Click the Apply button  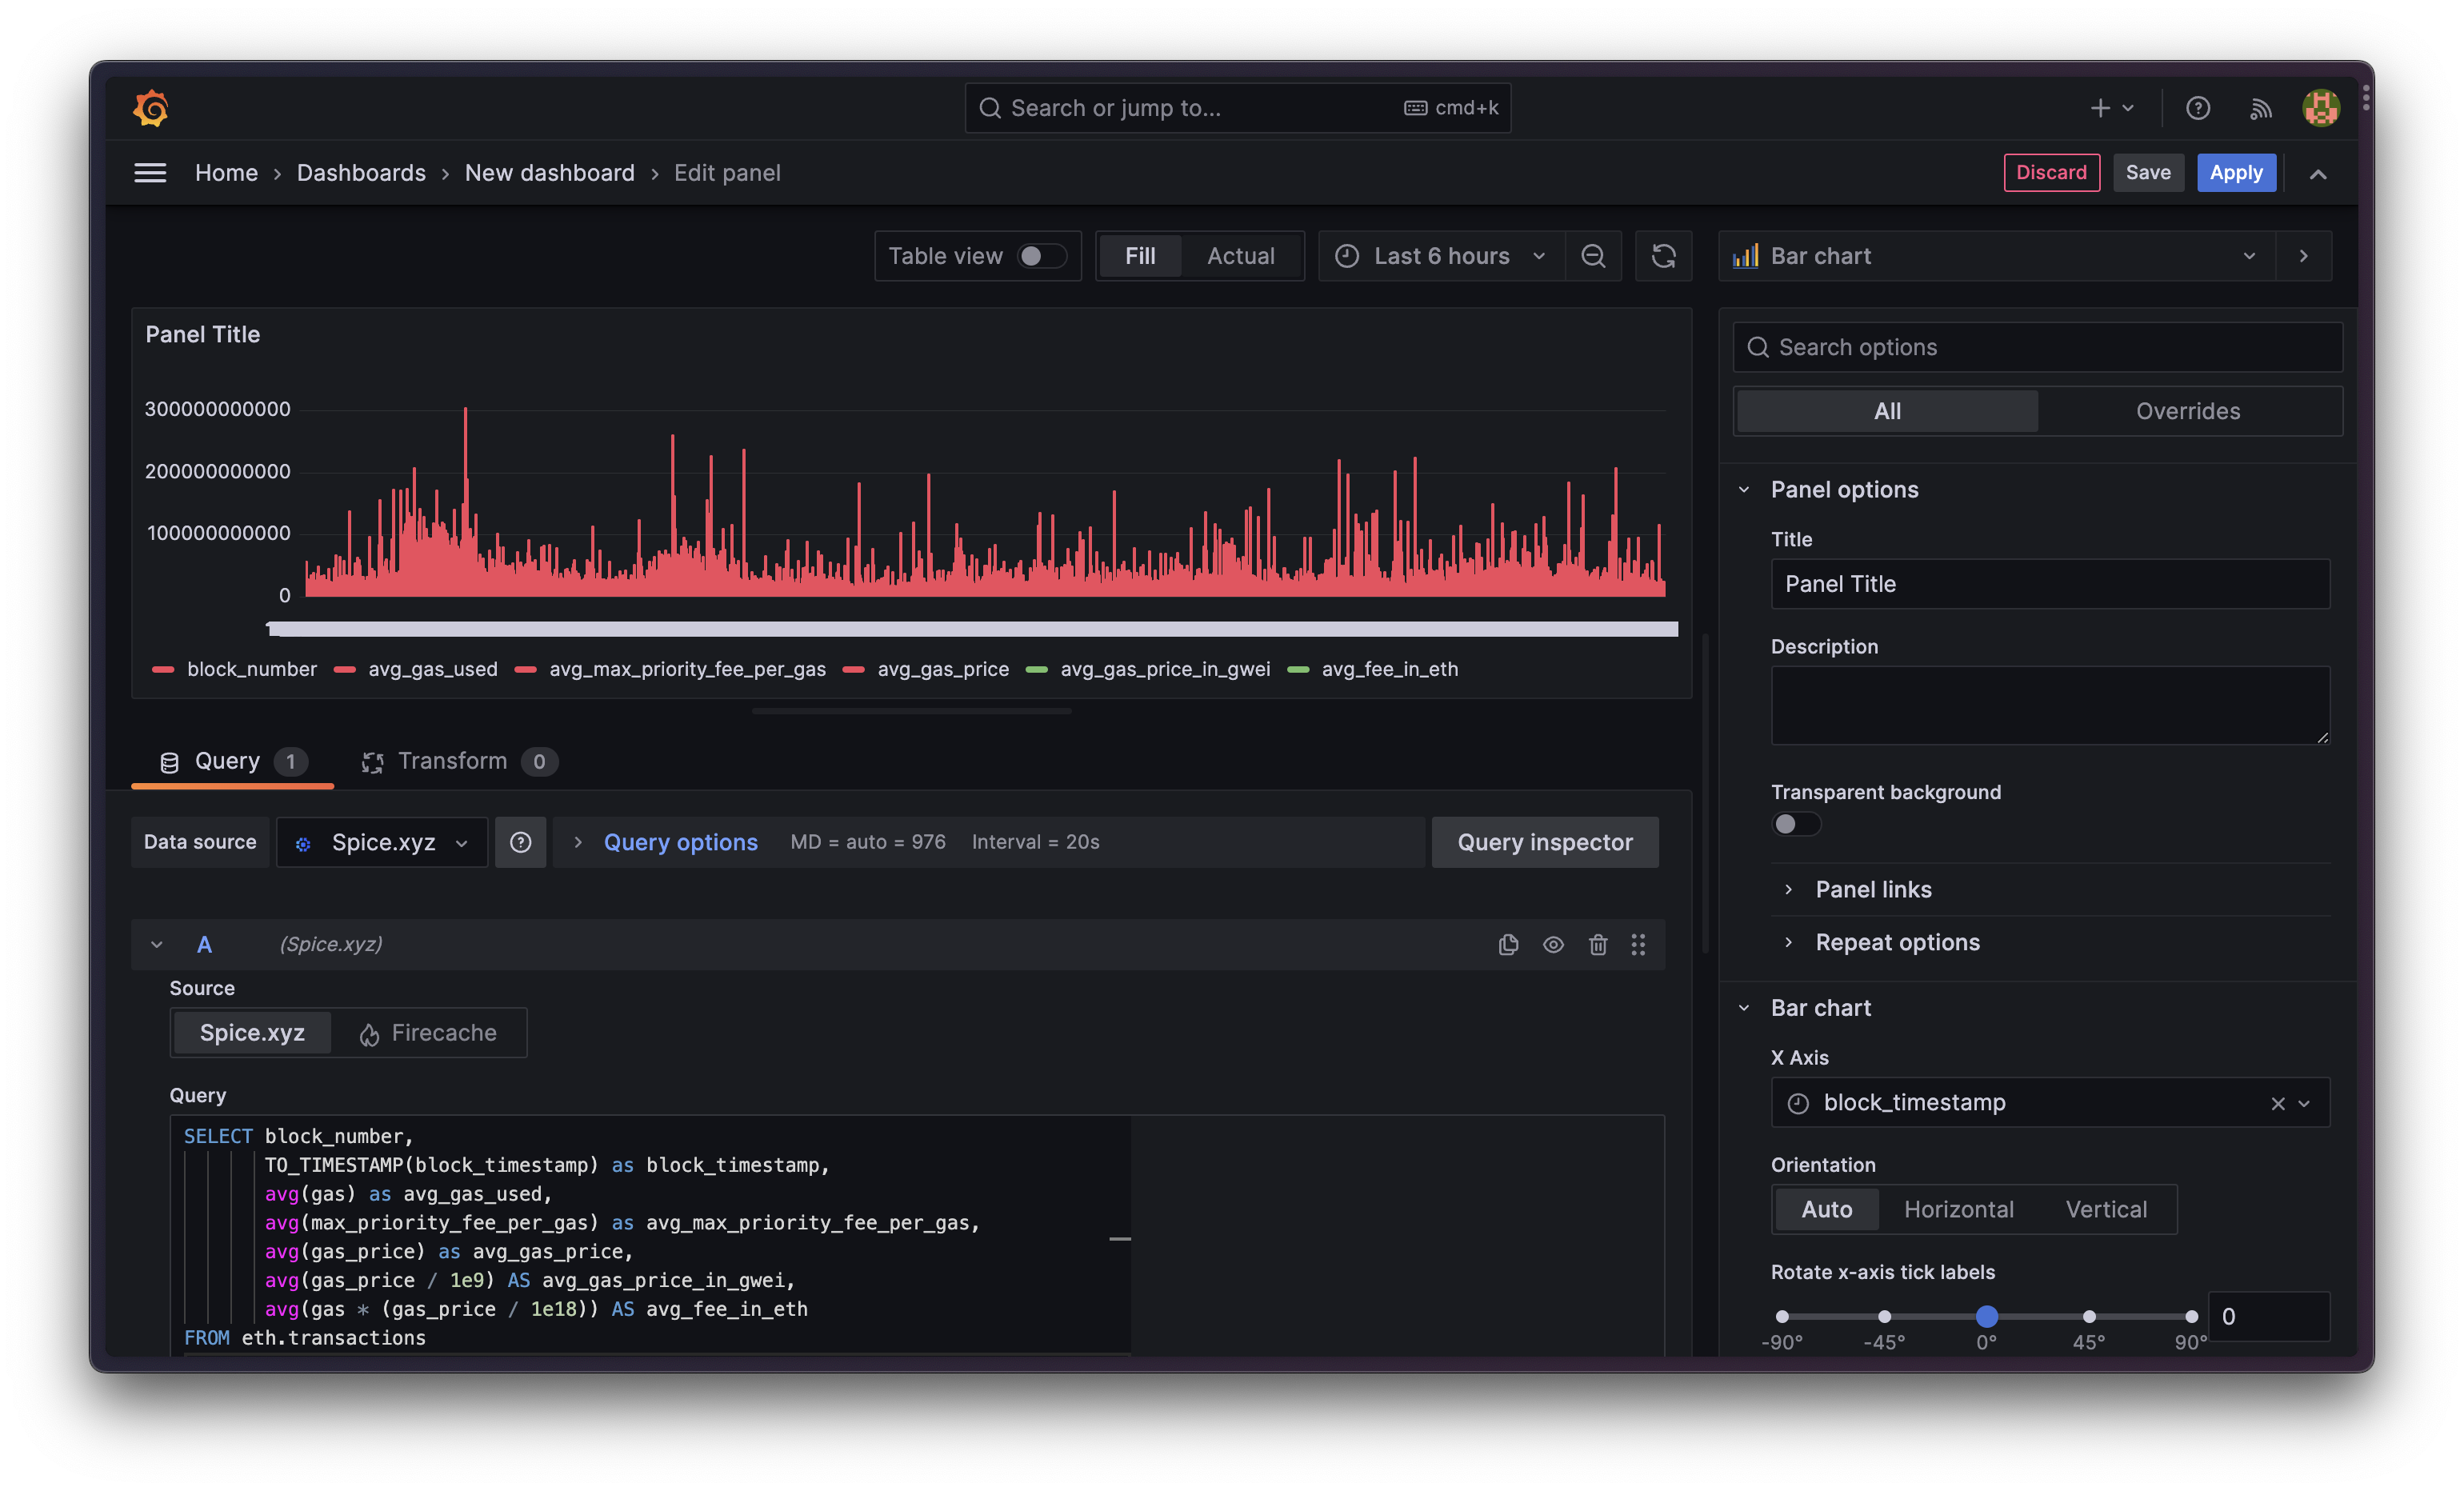click(2235, 172)
